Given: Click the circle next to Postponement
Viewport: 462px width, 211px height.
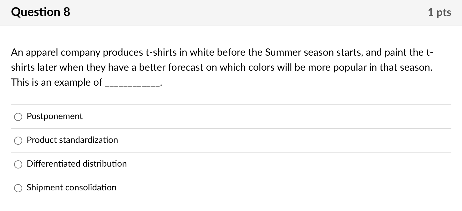Looking at the screenshot, I should [18, 117].
